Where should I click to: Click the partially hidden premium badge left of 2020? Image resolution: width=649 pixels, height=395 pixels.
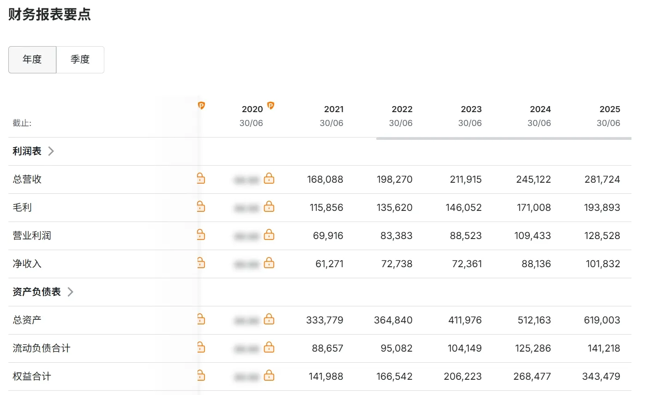click(201, 106)
